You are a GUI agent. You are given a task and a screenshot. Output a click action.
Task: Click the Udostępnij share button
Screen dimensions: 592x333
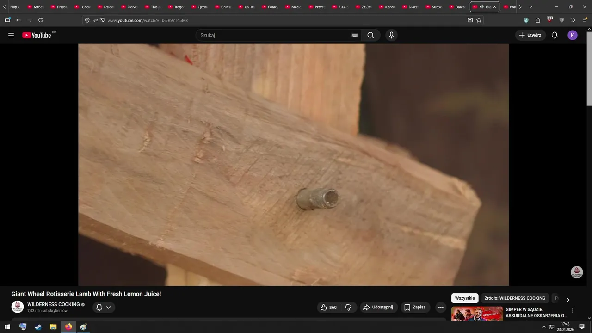tap(378, 308)
